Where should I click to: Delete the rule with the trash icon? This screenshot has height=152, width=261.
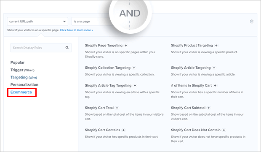pos(252,22)
